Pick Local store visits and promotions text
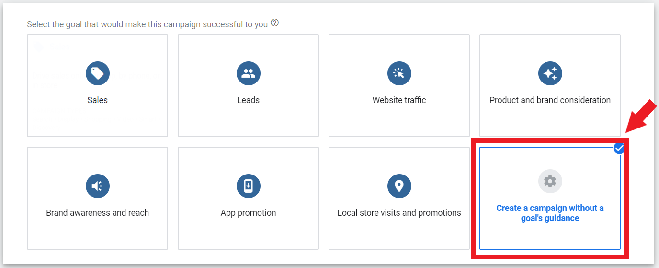 click(399, 213)
